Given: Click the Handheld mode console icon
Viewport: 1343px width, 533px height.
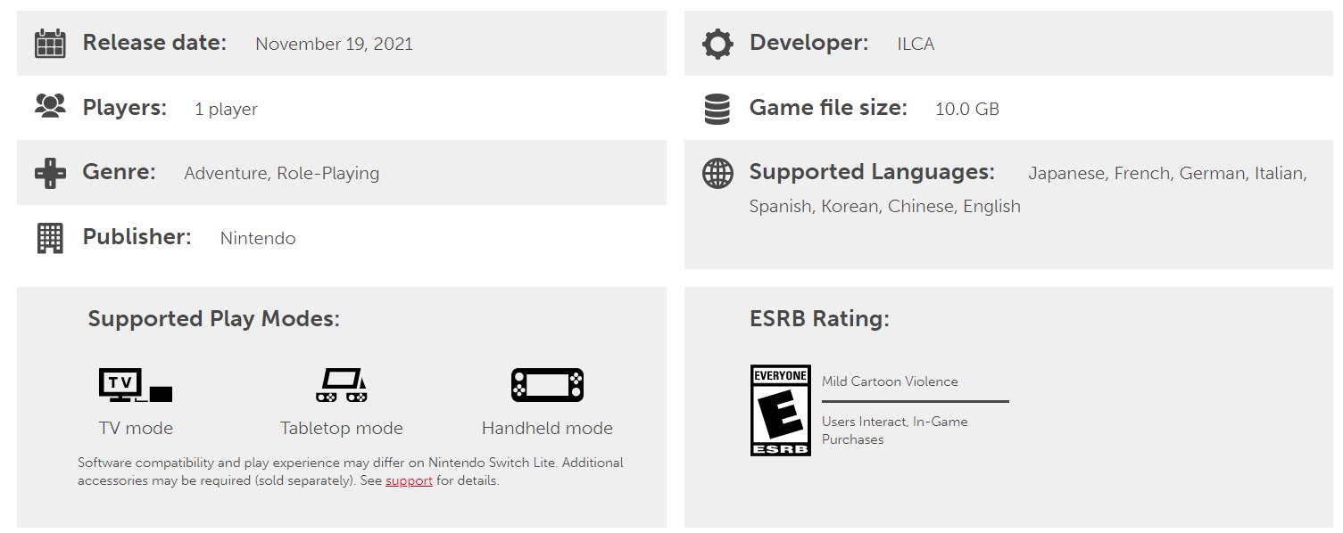Looking at the screenshot, I should [x=547, y=384].
